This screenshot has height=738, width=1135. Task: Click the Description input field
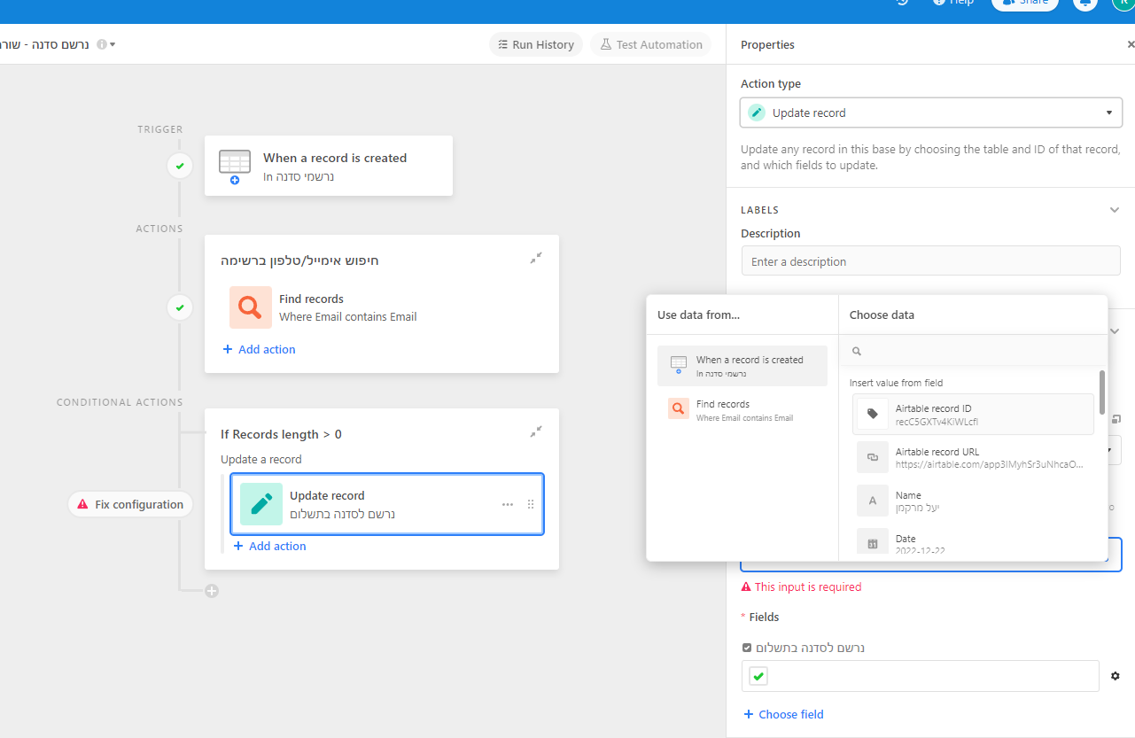click(931, 261)
